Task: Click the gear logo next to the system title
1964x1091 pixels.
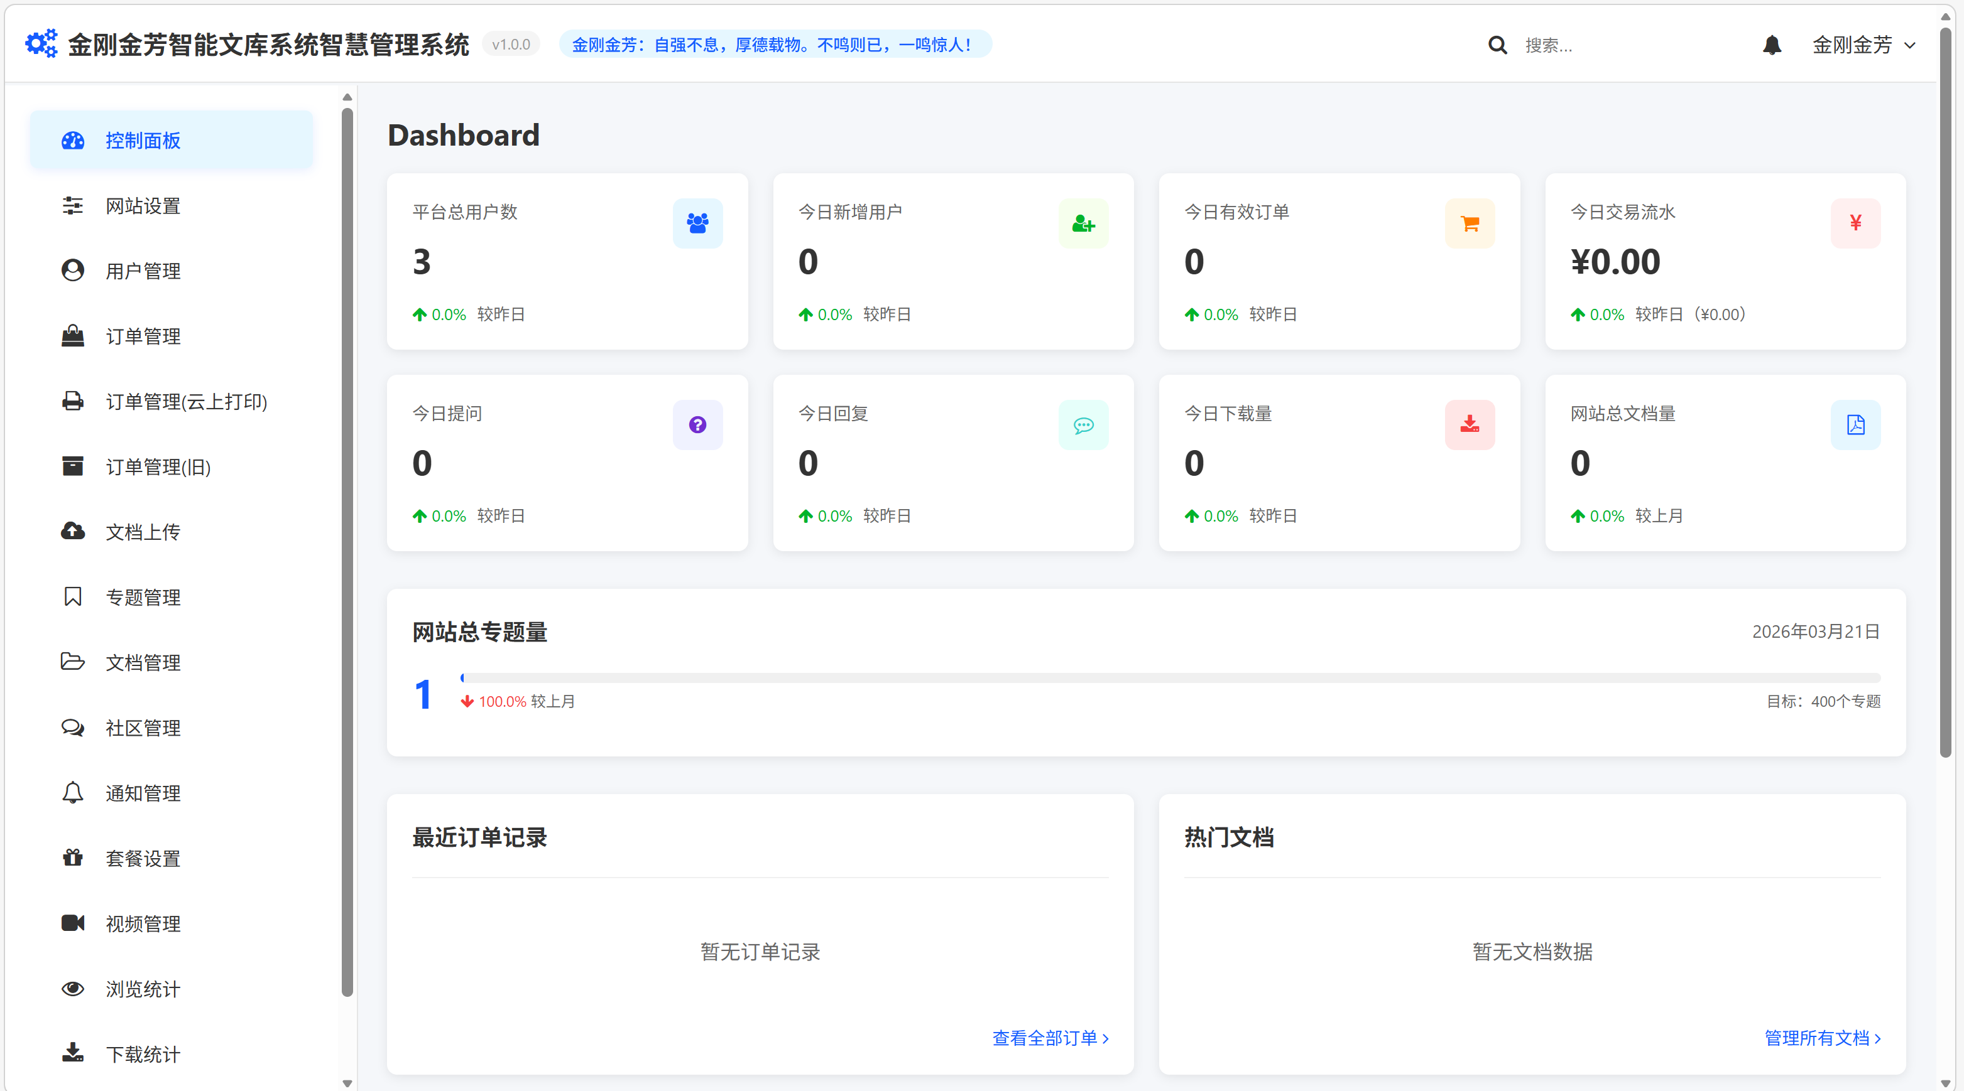Action: (x=41, y=43)
